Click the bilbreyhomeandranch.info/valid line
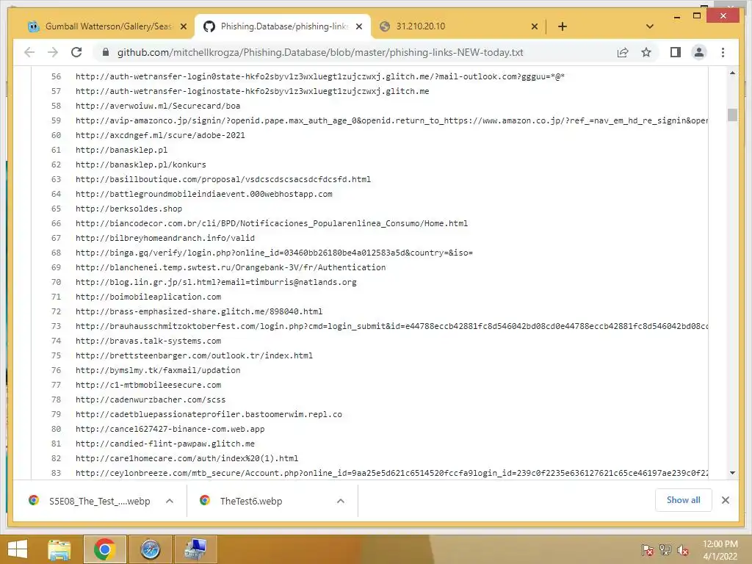This screenshot has height=564, width=752. pos(165,238)
